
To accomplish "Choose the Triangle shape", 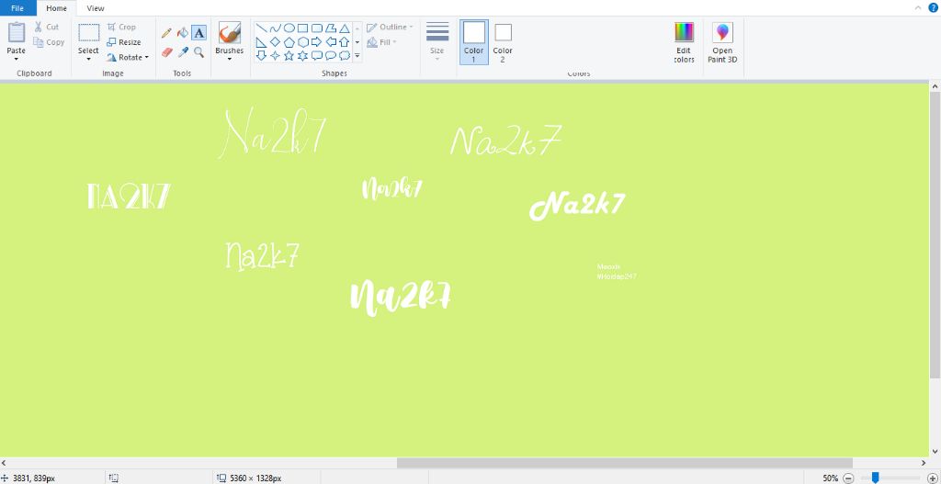I will click(344, 28).
